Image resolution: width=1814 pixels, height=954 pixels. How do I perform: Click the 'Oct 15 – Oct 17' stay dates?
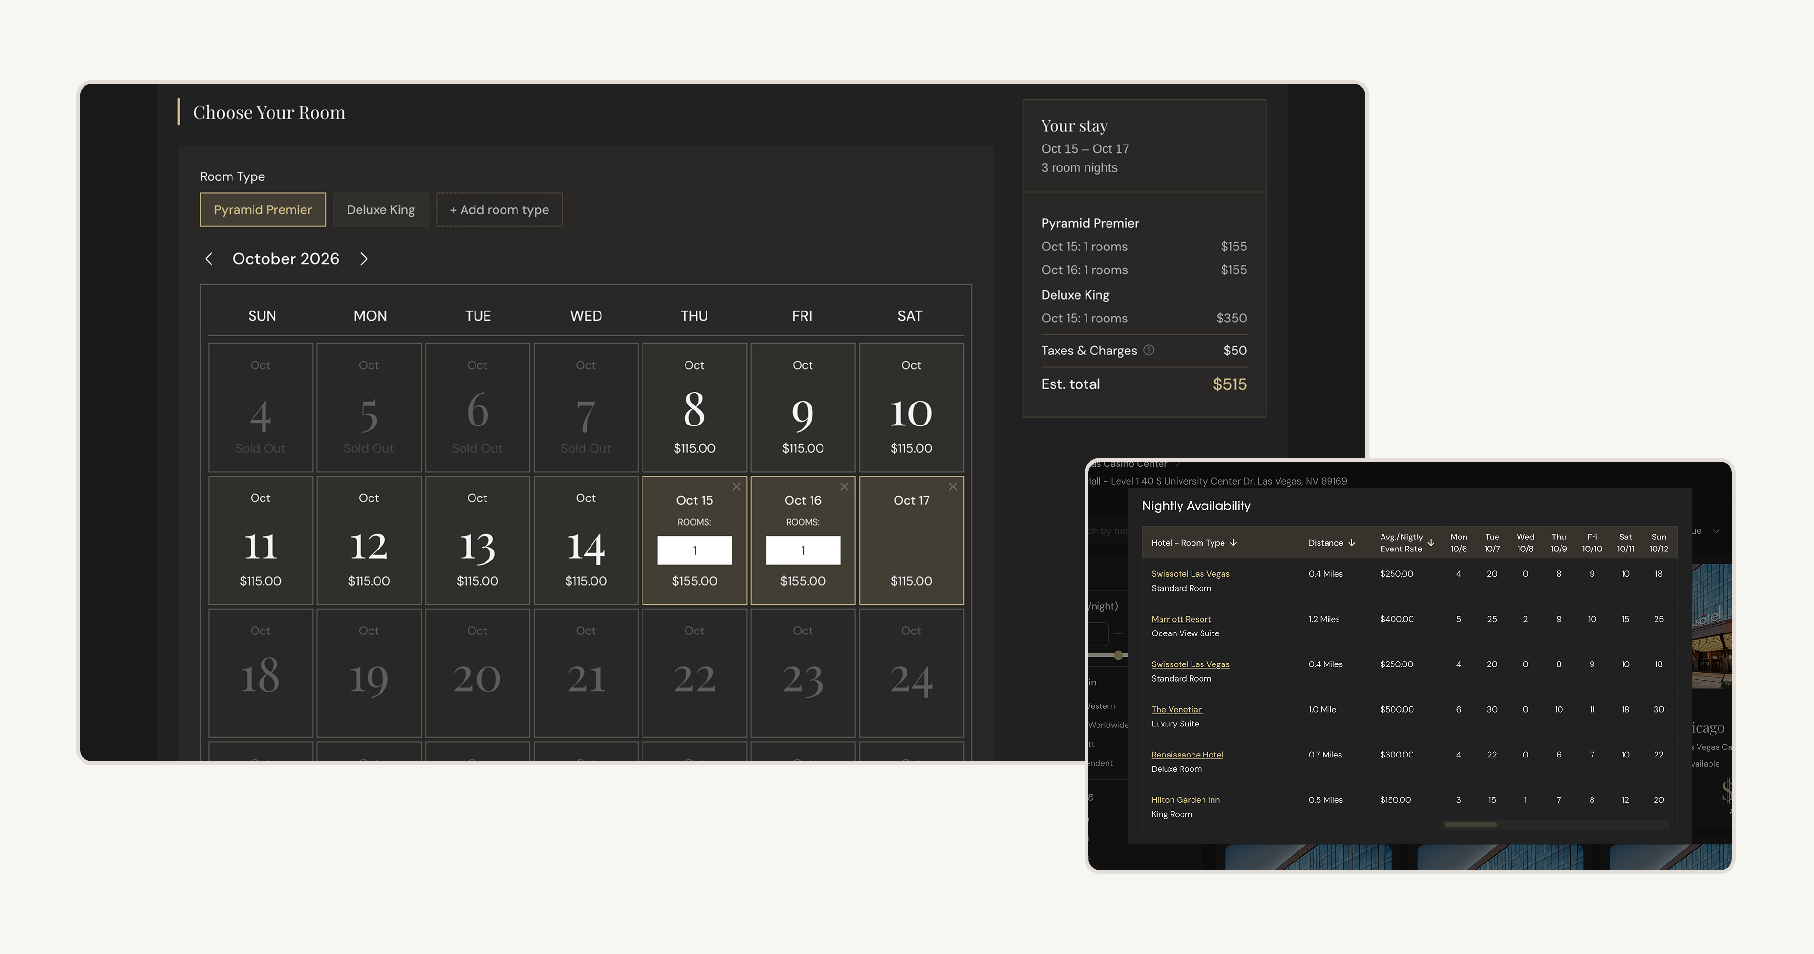pyautogui.click(x=1085, y=148)
